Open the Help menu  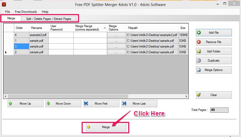(x=45, y=12)
